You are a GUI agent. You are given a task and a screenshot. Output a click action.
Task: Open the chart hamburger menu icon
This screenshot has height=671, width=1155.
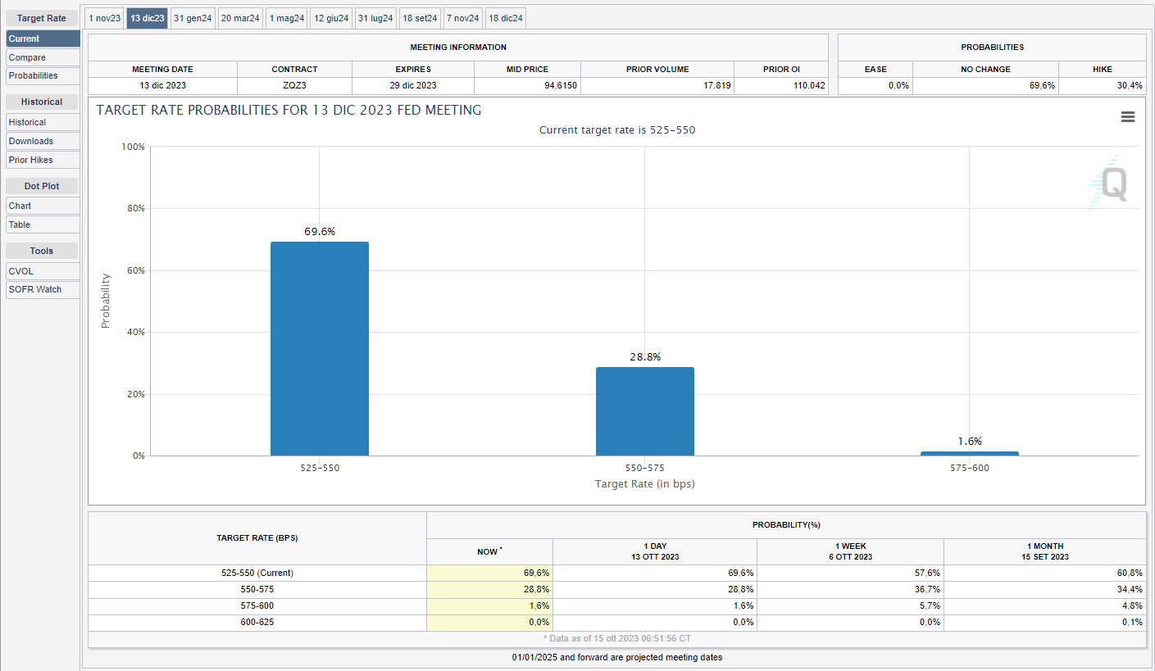1127,117
